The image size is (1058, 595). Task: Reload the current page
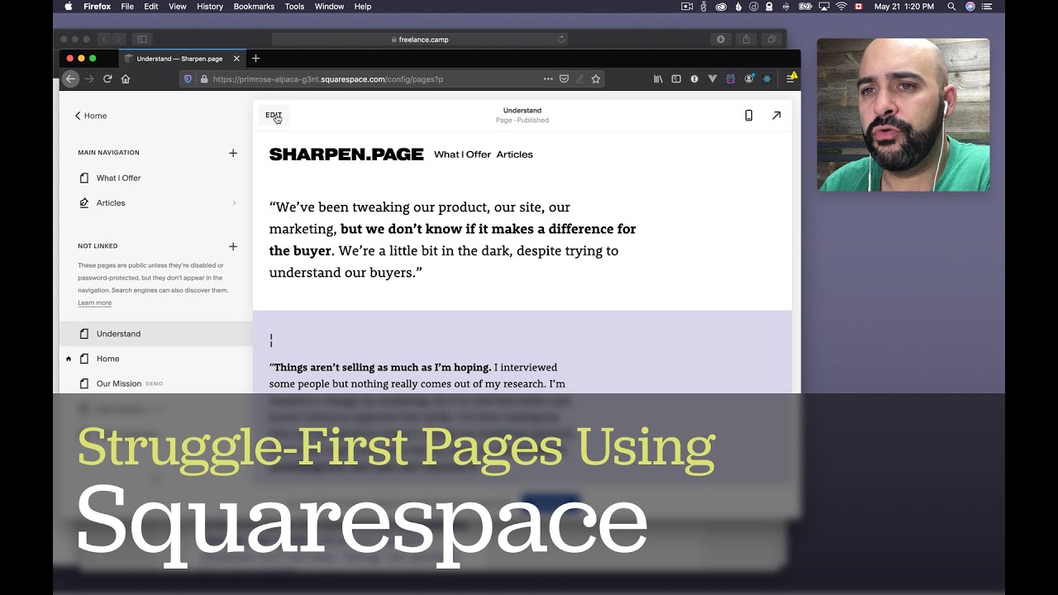[x=107, y=79]
